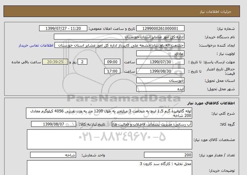Click the اطلاعات کالاهاي مورد نیاز section heading

[211, 103]
